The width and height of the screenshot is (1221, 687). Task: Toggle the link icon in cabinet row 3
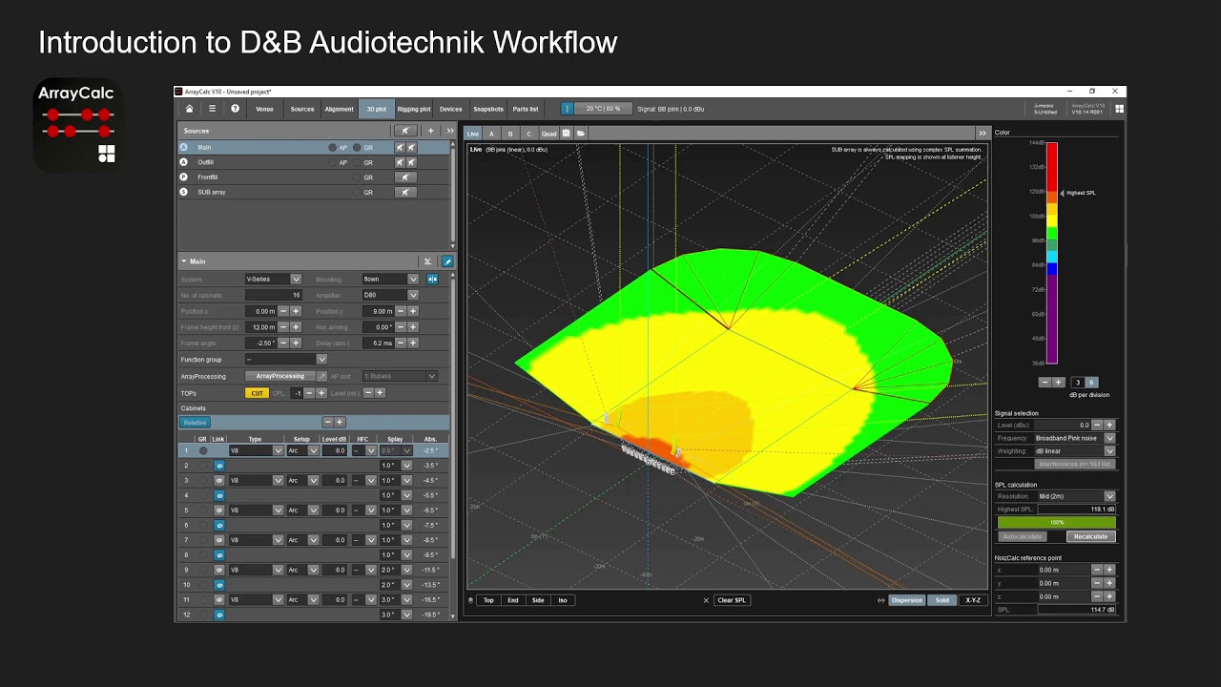coord(218,481)
